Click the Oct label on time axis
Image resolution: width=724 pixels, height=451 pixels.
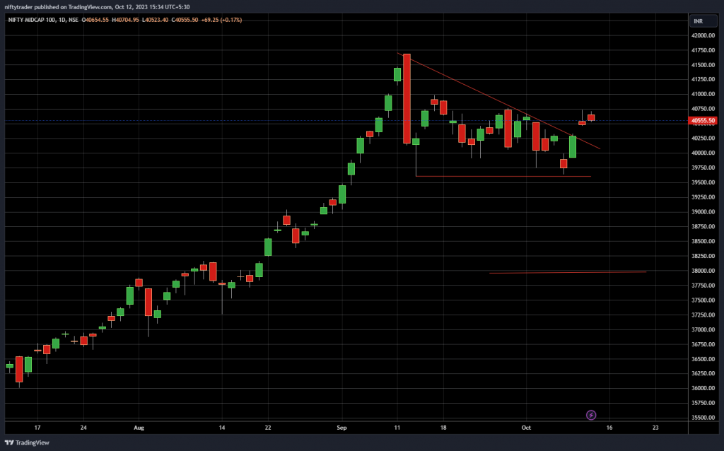525,428
